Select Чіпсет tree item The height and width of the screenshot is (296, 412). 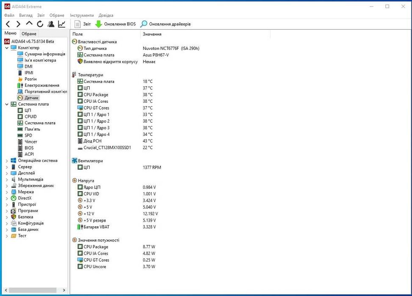tap(31, 142)
